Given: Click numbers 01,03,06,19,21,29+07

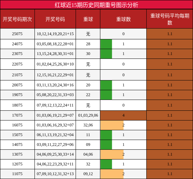Looking at the screenshot, I should point(55,115).
